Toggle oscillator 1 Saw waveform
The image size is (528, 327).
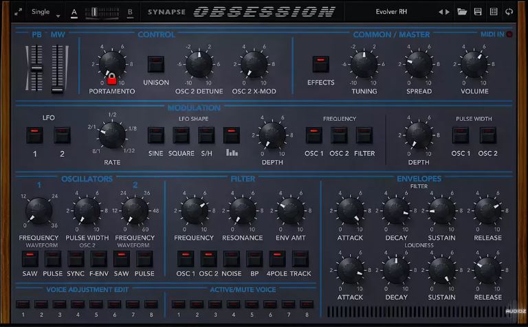click(x=30, y=259)
